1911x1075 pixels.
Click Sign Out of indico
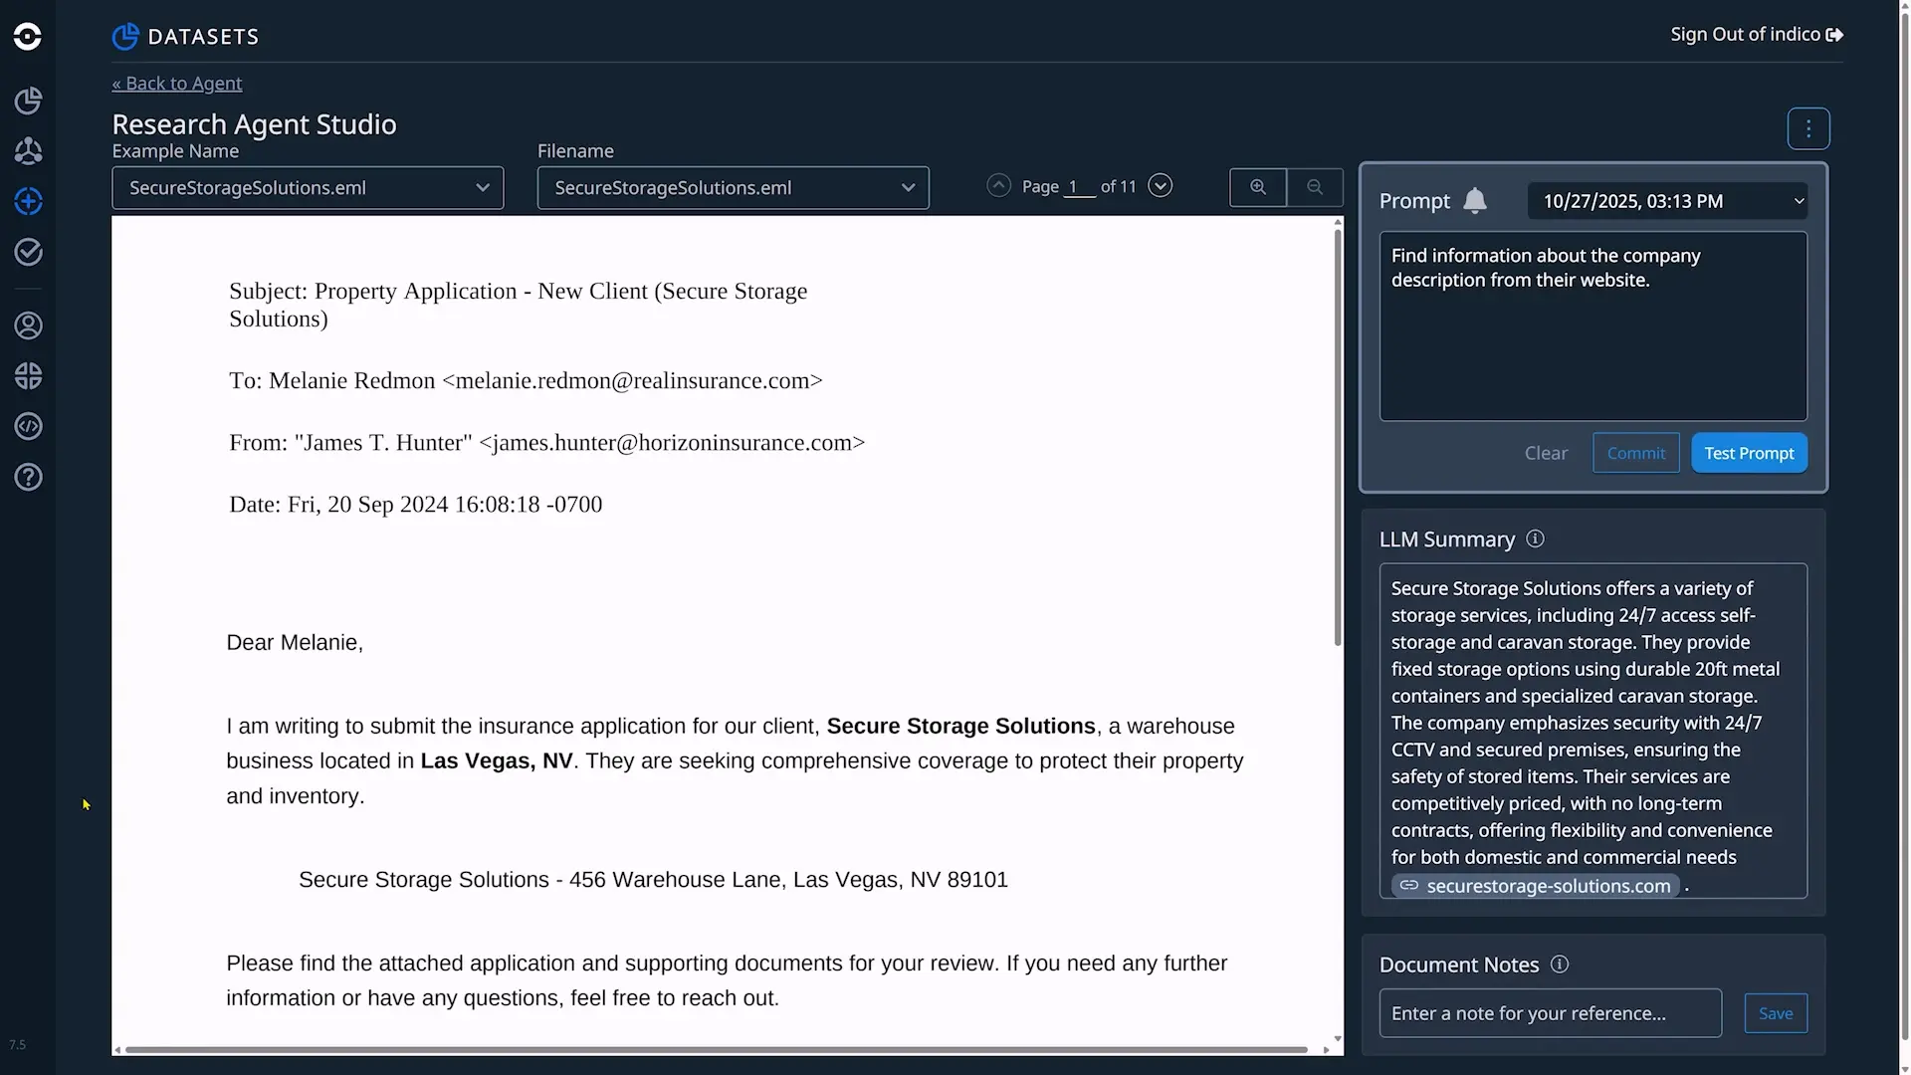[1757, 35]
